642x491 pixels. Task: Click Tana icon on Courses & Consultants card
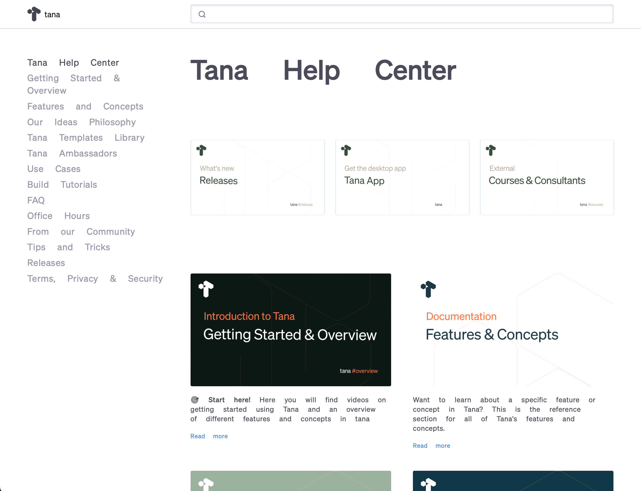tap(491, 150)
